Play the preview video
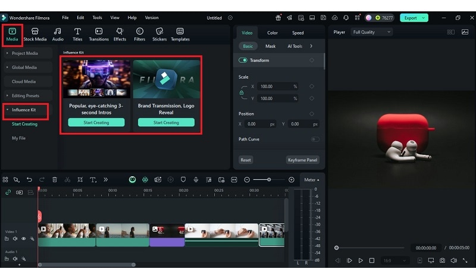 pos(361,260)
